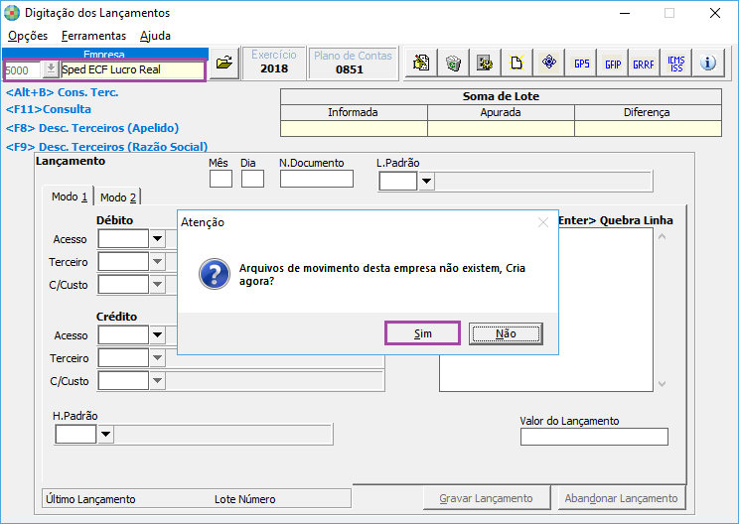
Task: Click the Plano de Contas 0851 box
Action: click(x=353, y=63)
